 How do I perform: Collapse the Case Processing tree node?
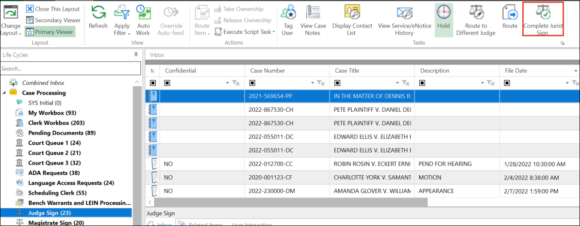point(4,93)
